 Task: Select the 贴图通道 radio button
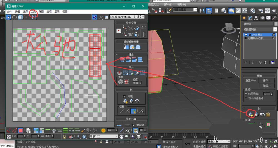(246, 94)
